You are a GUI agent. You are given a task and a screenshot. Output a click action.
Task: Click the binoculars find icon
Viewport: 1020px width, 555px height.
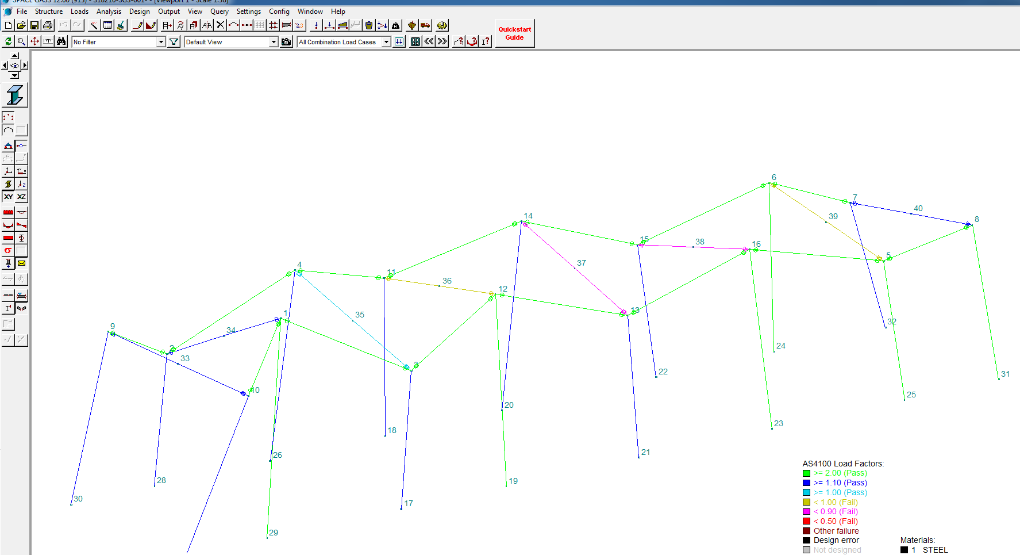(61, 41)
